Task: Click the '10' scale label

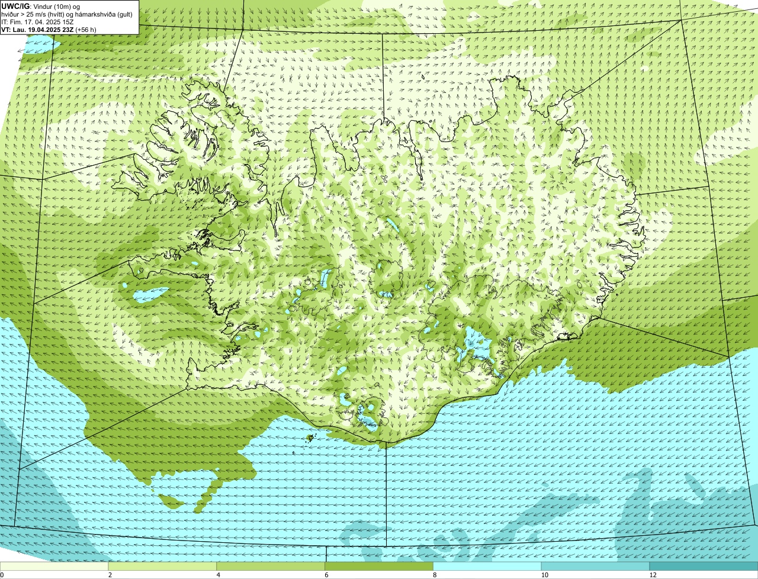Action: coord(544,575)
